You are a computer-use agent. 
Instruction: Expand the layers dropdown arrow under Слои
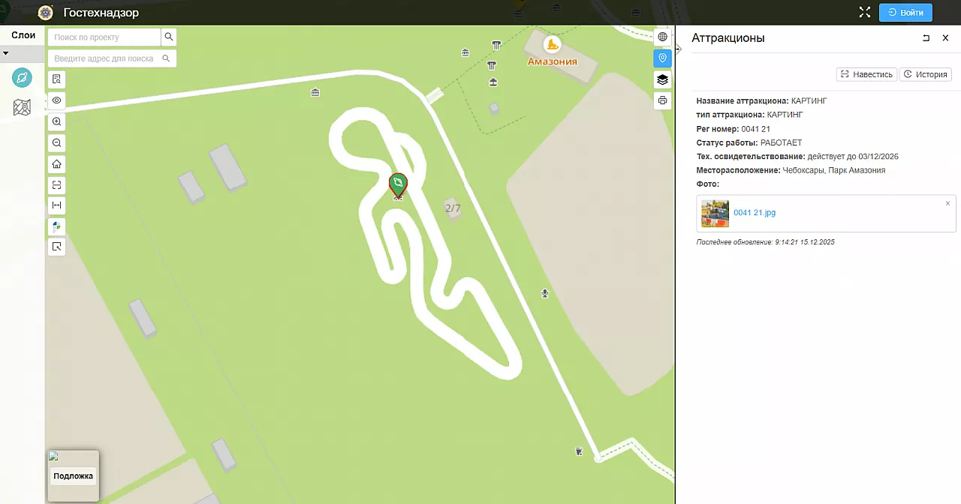point(6,54)
